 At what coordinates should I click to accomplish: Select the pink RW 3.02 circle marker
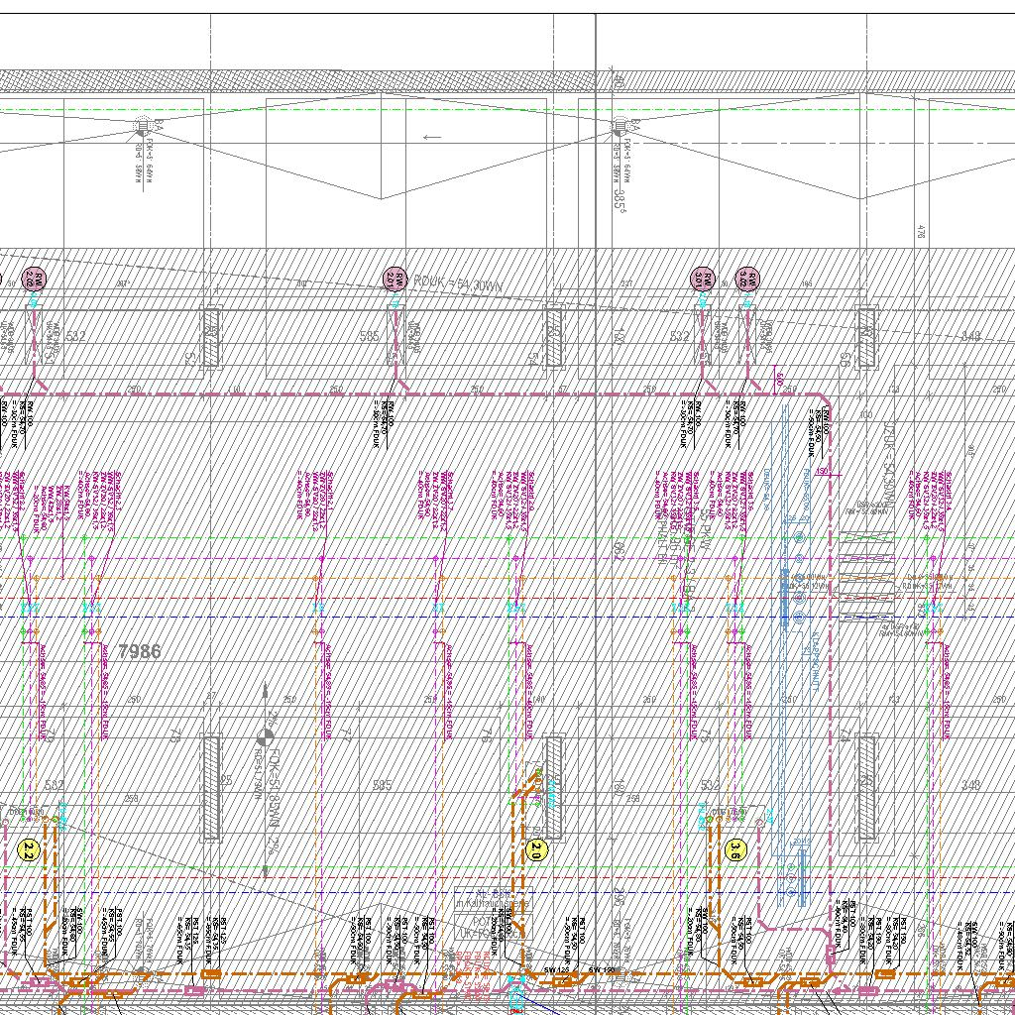coord(748,280)
